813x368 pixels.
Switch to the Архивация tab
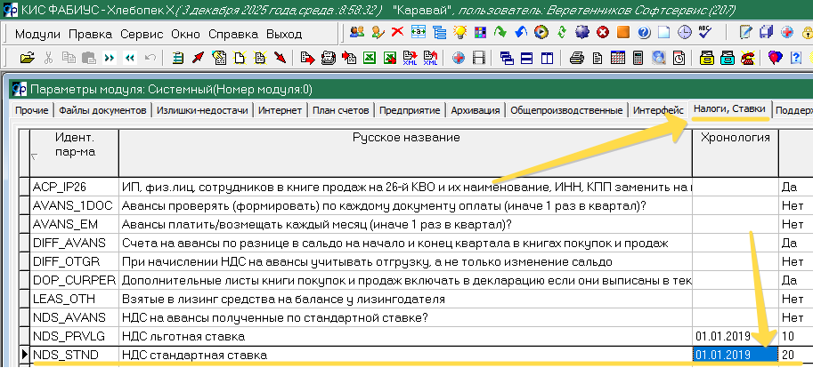pos(476,110)
